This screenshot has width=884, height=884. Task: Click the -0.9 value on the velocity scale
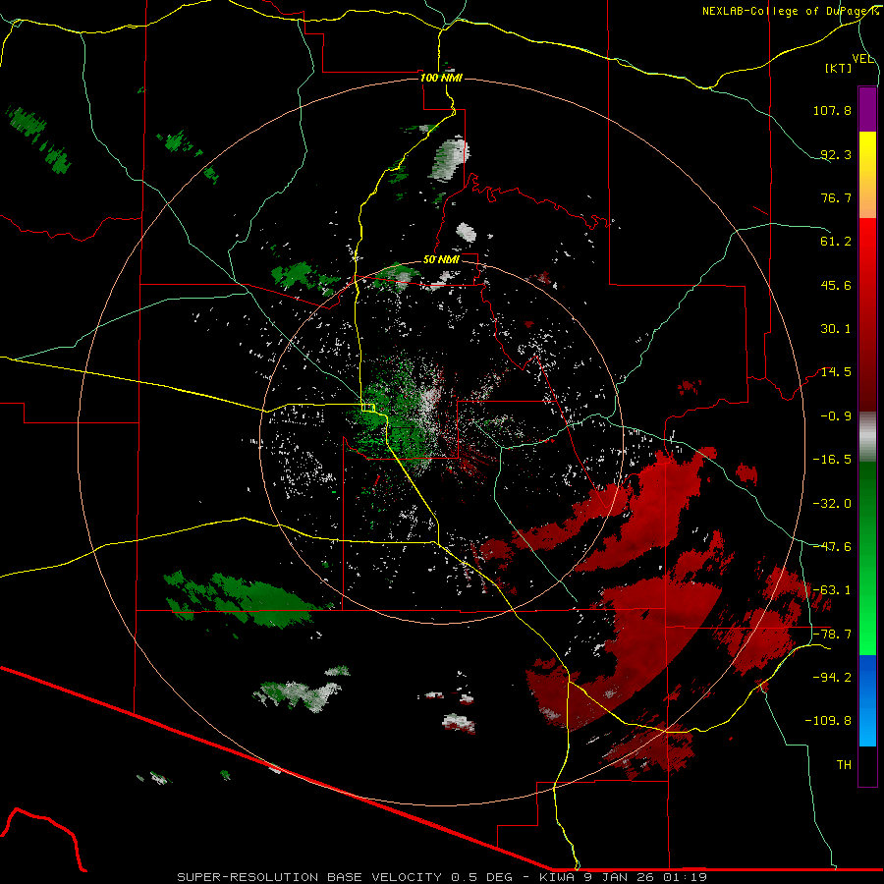pyautogui.click(x=836, y=416)
